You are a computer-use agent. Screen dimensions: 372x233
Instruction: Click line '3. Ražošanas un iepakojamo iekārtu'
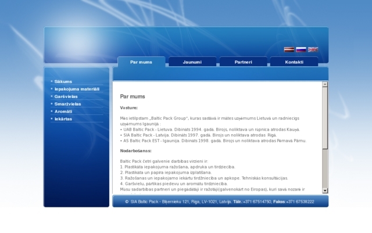coord(204,178)
